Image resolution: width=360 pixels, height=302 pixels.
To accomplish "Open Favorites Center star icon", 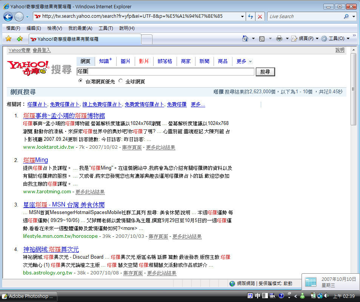I will click(9, 39).
